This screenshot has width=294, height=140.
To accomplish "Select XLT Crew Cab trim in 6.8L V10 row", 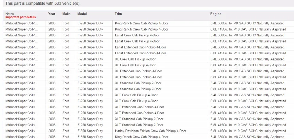I will click(136, 101).
